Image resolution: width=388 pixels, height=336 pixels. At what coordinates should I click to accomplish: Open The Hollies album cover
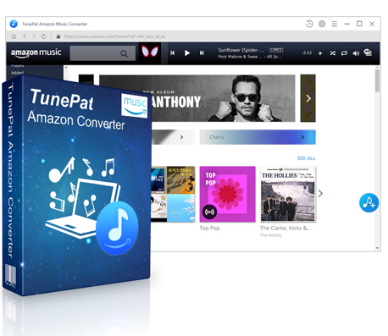pyautogui.click(x=288, y=194)
